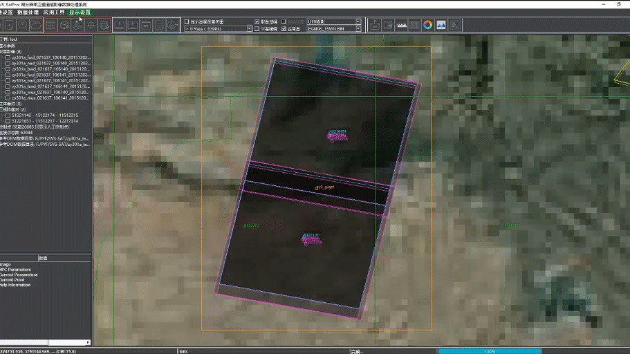Toggle the checkbox left of the Rays dropdown
Image resolution: width=630 pixels, height=354 pixels.
pyautogui.click(x=186, y=22)
